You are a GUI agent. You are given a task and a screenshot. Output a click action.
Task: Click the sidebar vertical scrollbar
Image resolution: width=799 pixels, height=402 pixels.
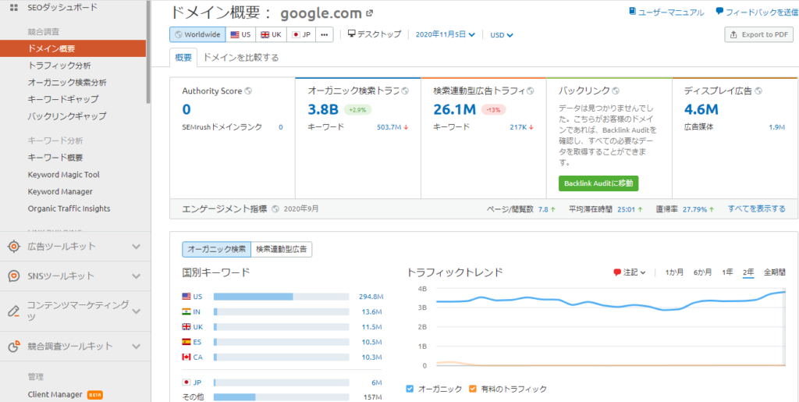coord(148,51)
